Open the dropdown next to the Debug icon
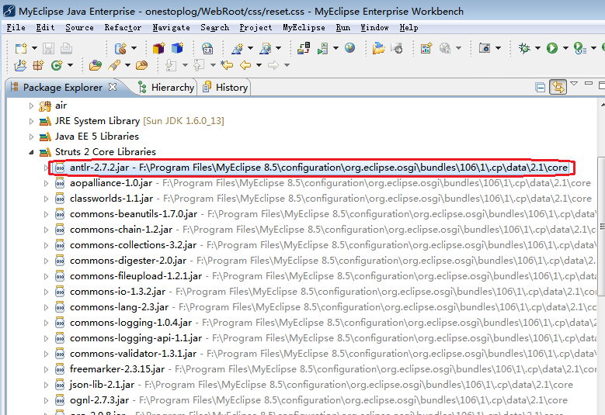This screenshot has height=415, width=605. point(538,48)
